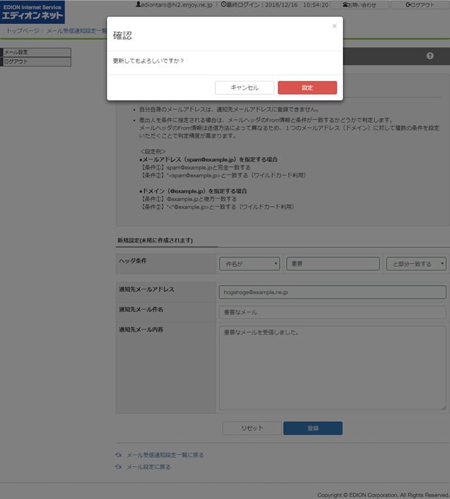450x499 pixels.
Task: Open the 件名が header condition dropdown
Action: [249, 264]
